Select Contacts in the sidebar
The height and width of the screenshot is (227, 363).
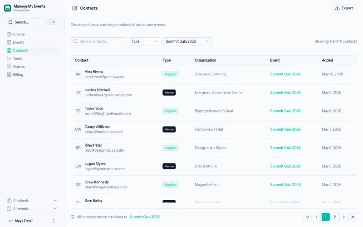[x=32, y=50]
